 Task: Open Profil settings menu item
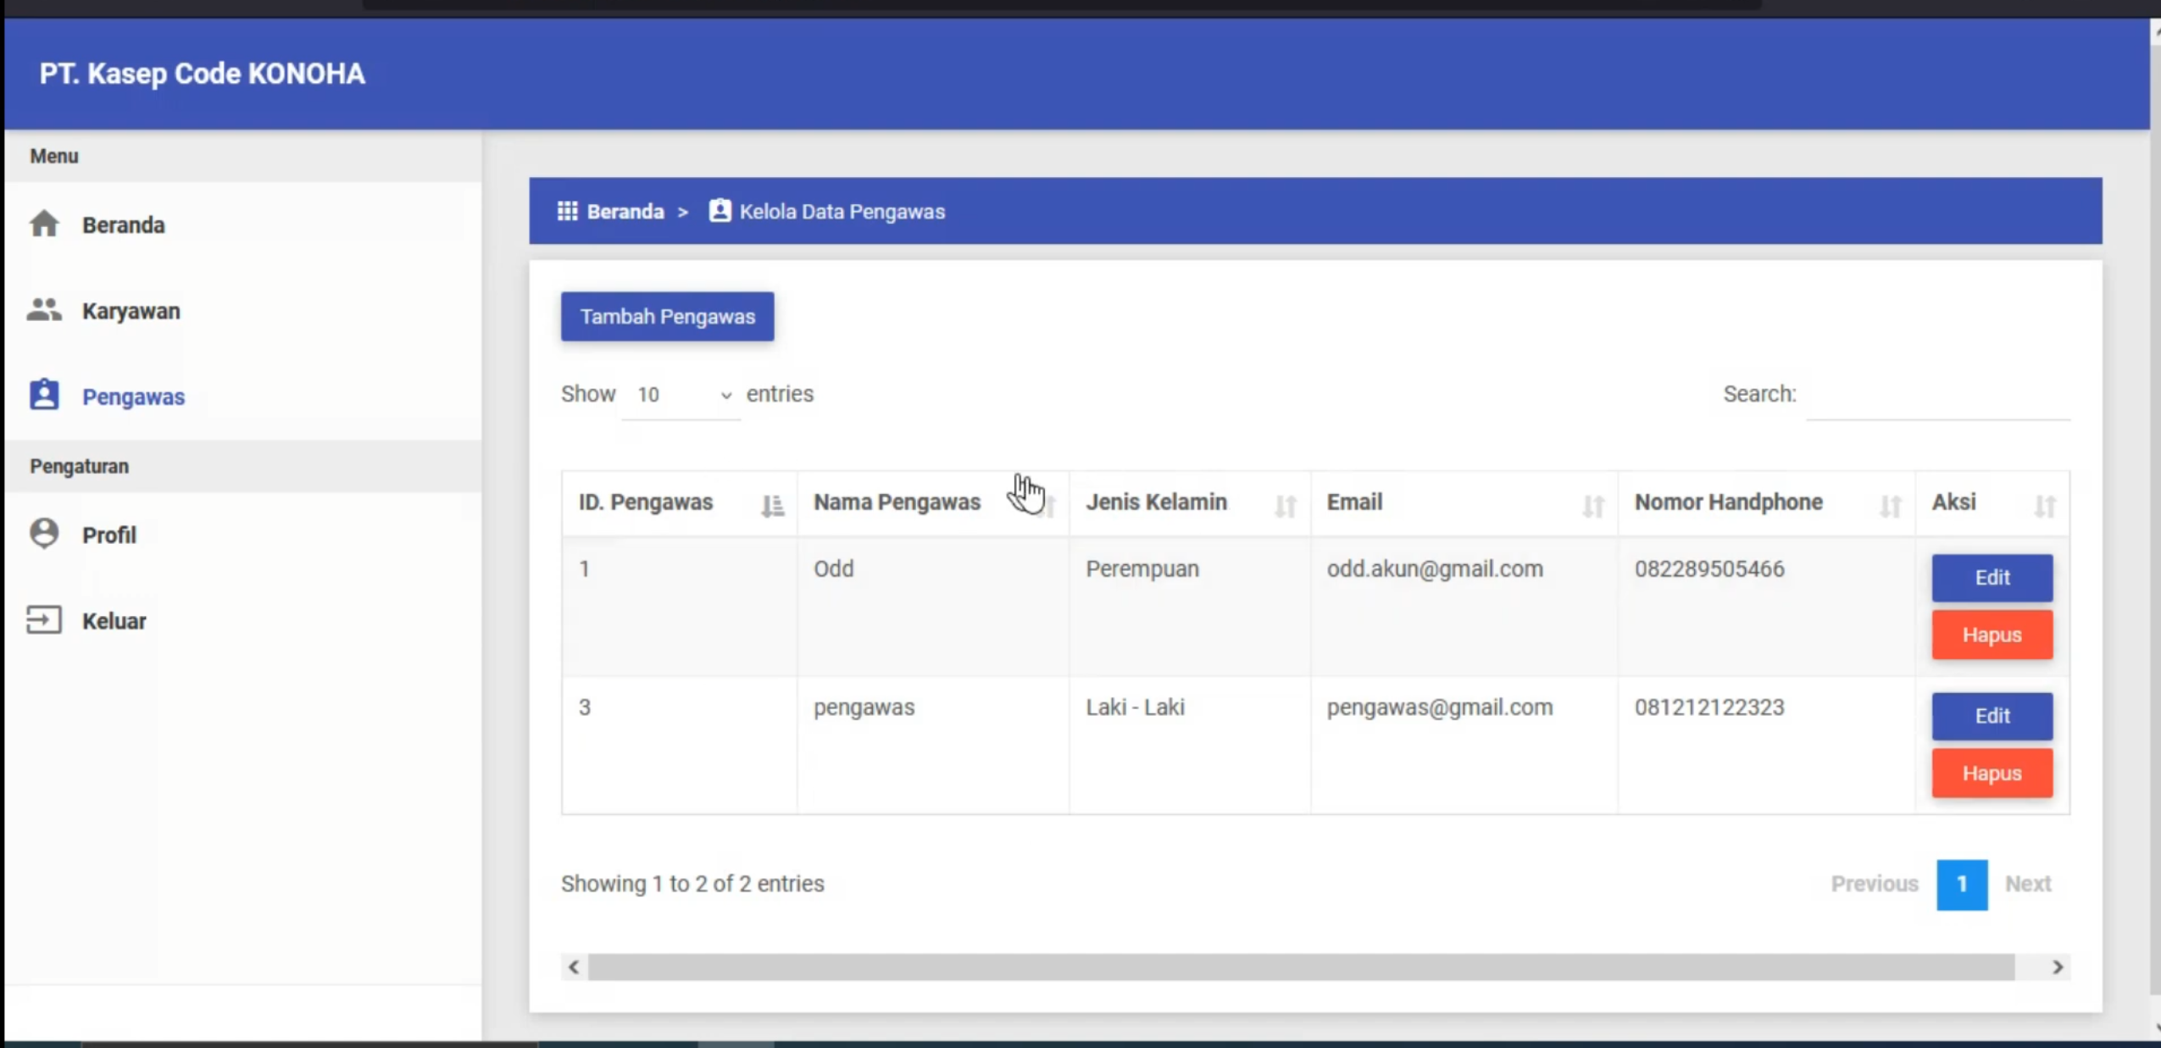243,535
